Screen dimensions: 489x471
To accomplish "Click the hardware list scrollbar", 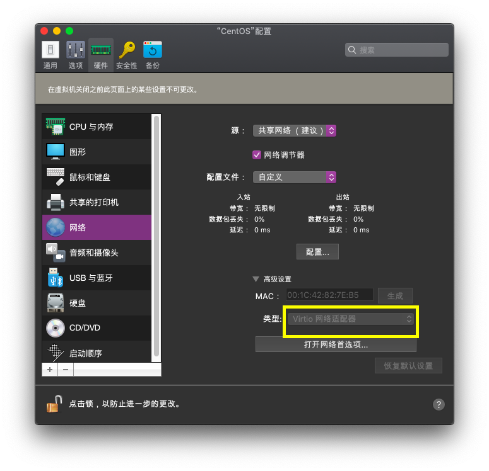I will click(156, 237).
